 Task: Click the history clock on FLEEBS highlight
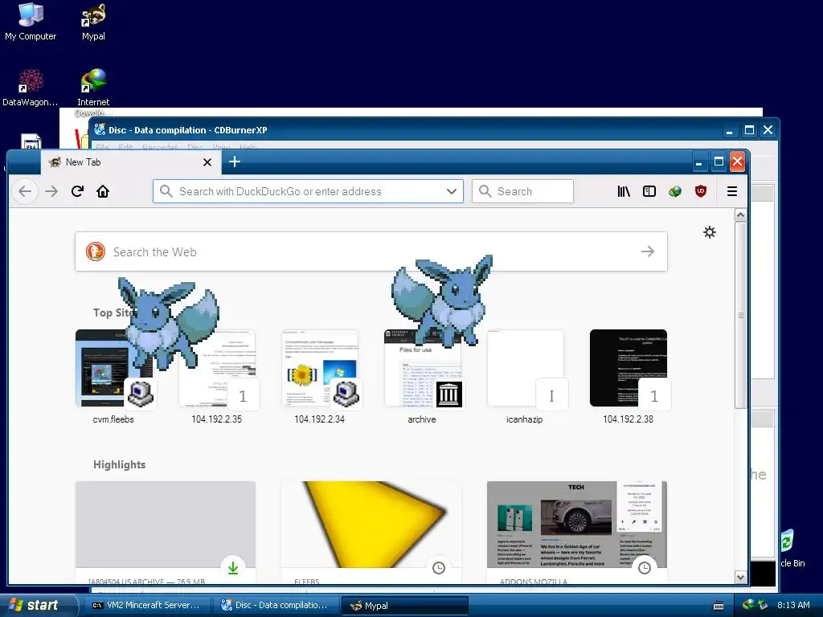pos(439,568)
